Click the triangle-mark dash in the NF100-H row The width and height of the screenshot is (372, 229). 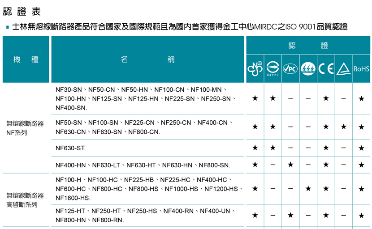click(343, 189)
